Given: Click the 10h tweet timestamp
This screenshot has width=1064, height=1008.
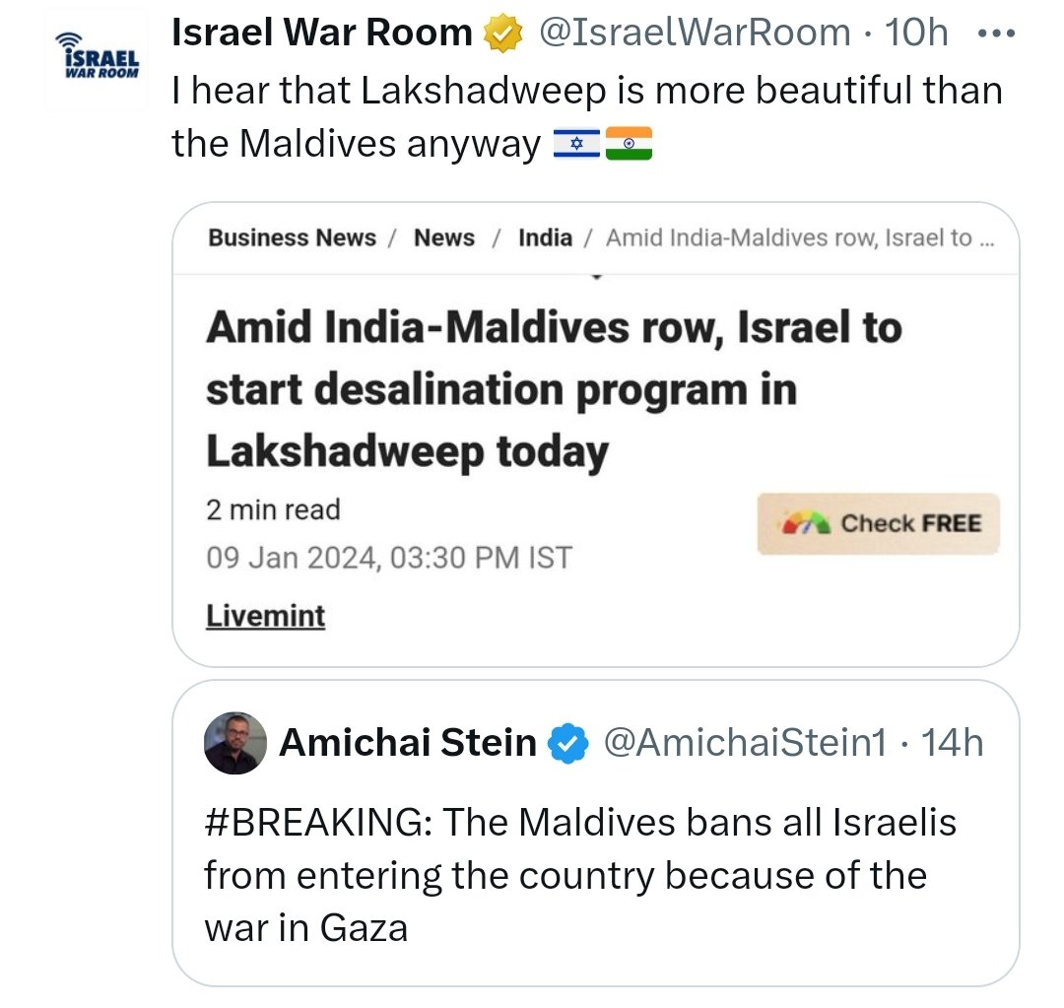Looking at the screenshot, I should click(916, 34).
